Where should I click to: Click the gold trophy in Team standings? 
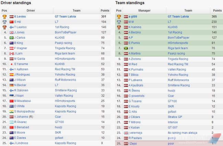click(119, 17)
